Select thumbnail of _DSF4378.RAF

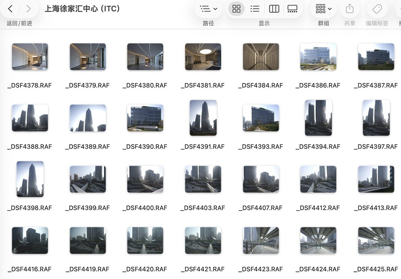pyautogui.click(x=30, y=57)
